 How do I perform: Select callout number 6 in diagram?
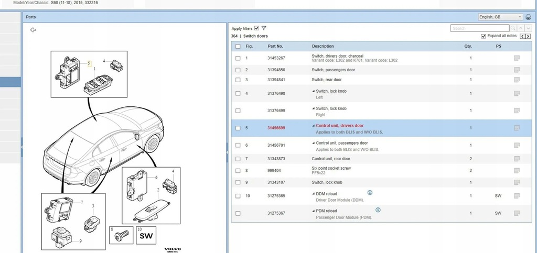click(156, 178)
